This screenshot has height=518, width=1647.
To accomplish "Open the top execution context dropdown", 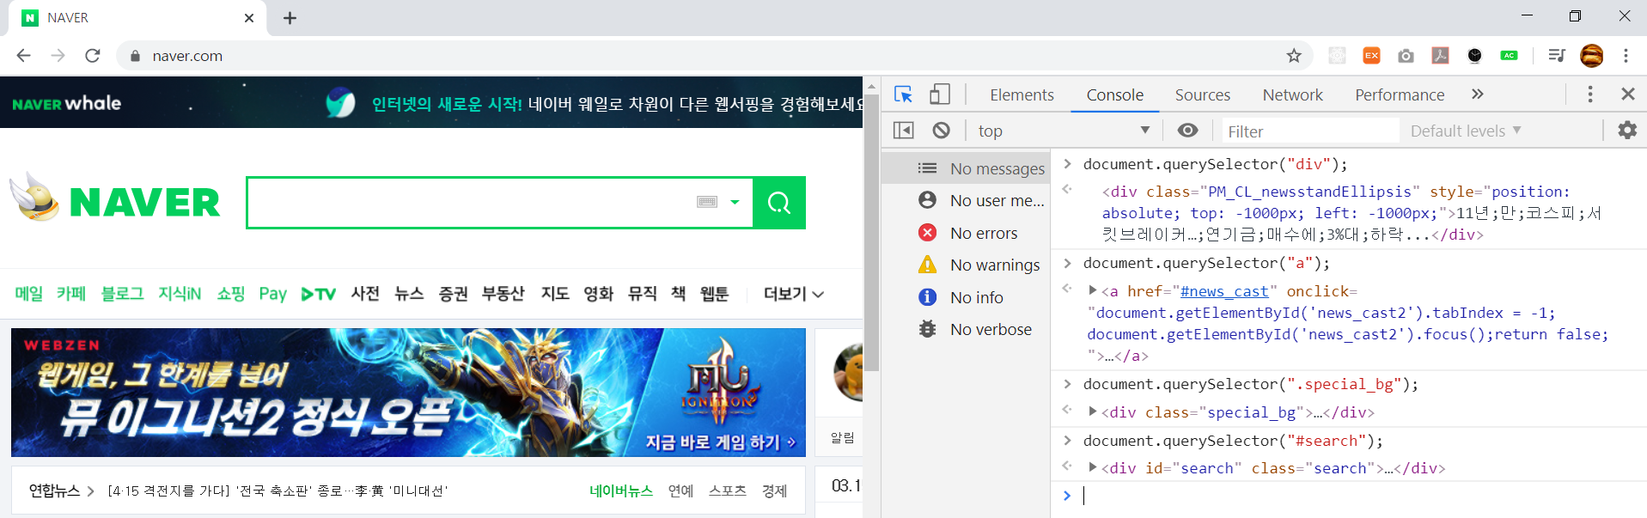I will coord(1063,131).
